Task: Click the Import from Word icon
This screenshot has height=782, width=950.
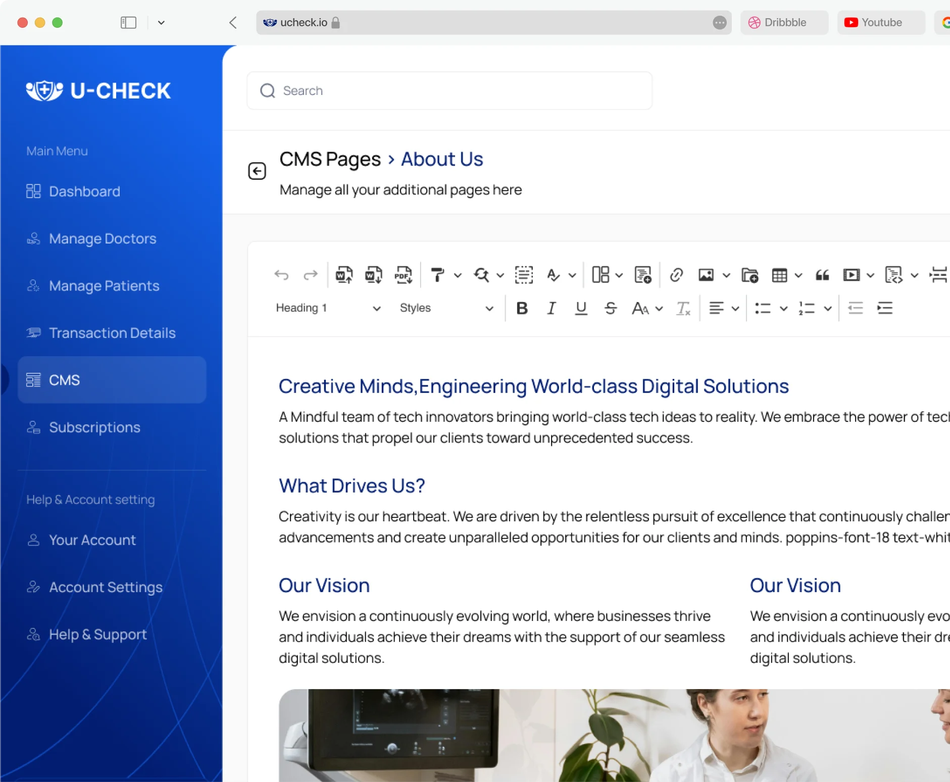Action: tap(344, 275)
